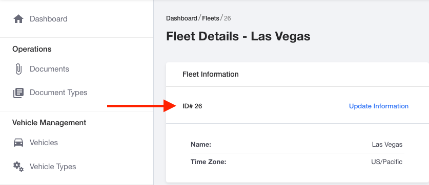Click the Fleet Information card header
This screenshot has height=185, width=429.
[210, 74]
